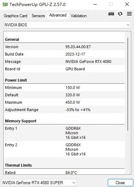This screenshot has width=134, height=187.
Task: Click the GPU-Z app icon in title bar
Action: tap(5, 5)
